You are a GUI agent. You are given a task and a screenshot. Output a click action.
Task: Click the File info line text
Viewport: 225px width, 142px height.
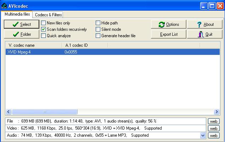tap(81, 121)
